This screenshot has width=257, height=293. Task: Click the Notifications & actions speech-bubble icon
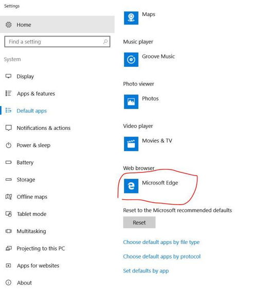point(8,128)
